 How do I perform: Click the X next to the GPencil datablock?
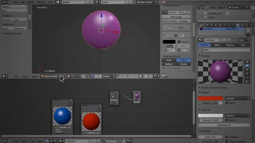[x=189, y=12]
